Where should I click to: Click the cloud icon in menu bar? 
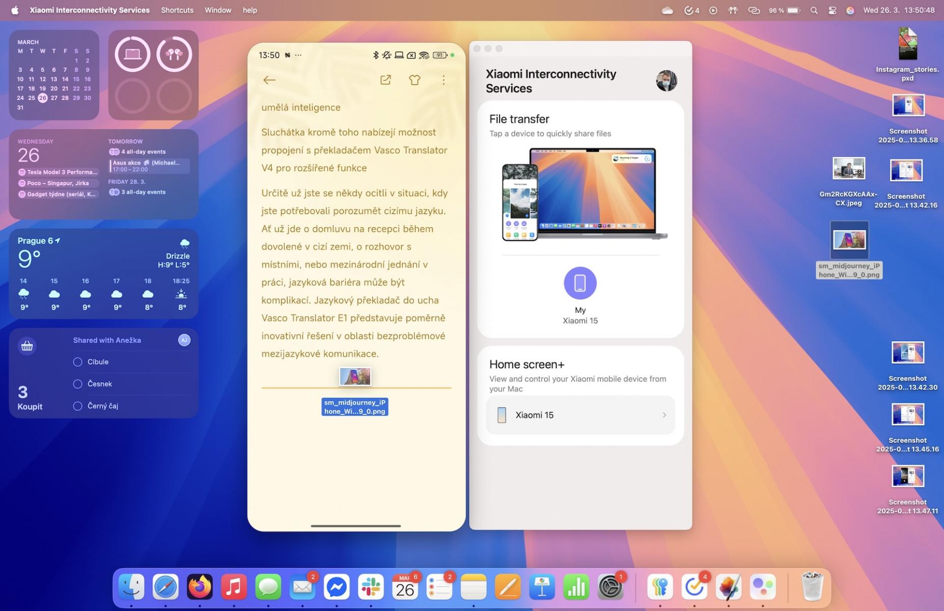pos(667,10)
